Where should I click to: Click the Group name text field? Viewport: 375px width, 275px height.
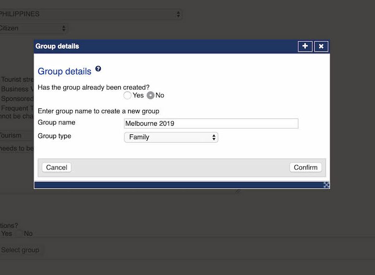(x=211, y=124)
